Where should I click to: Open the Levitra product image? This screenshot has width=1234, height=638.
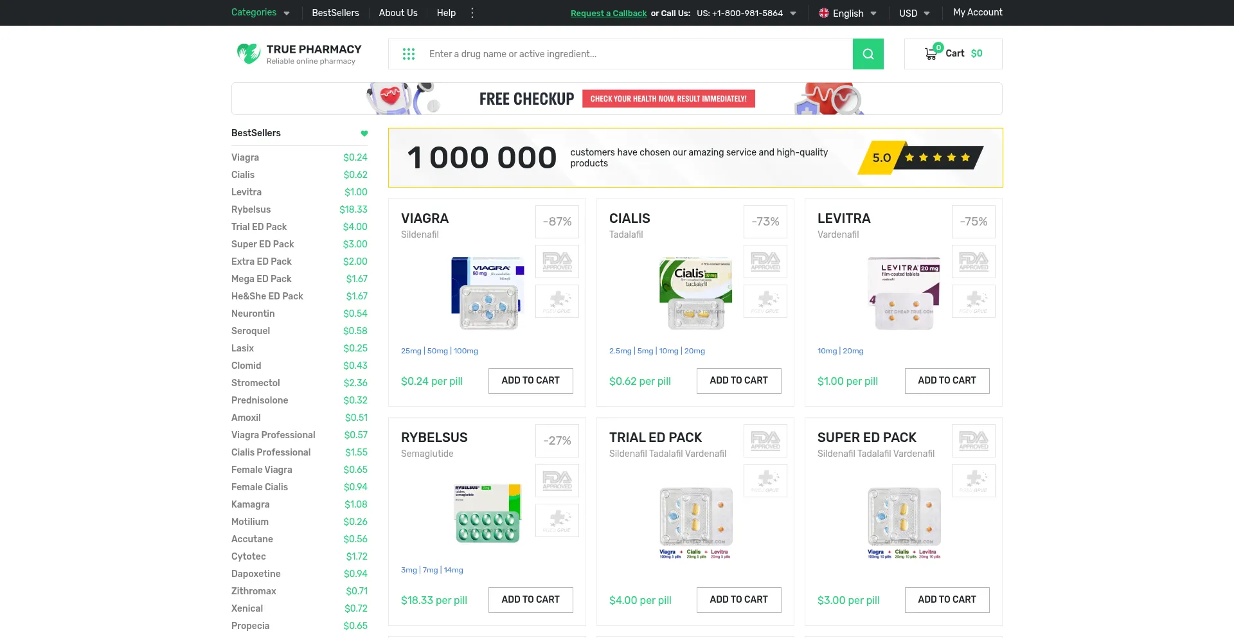[x=903, y=292]
